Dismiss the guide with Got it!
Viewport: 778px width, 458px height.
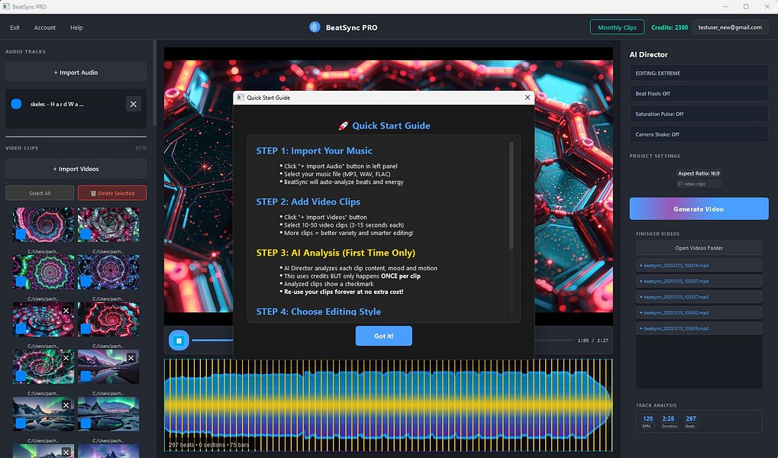(x=383, y=335)
